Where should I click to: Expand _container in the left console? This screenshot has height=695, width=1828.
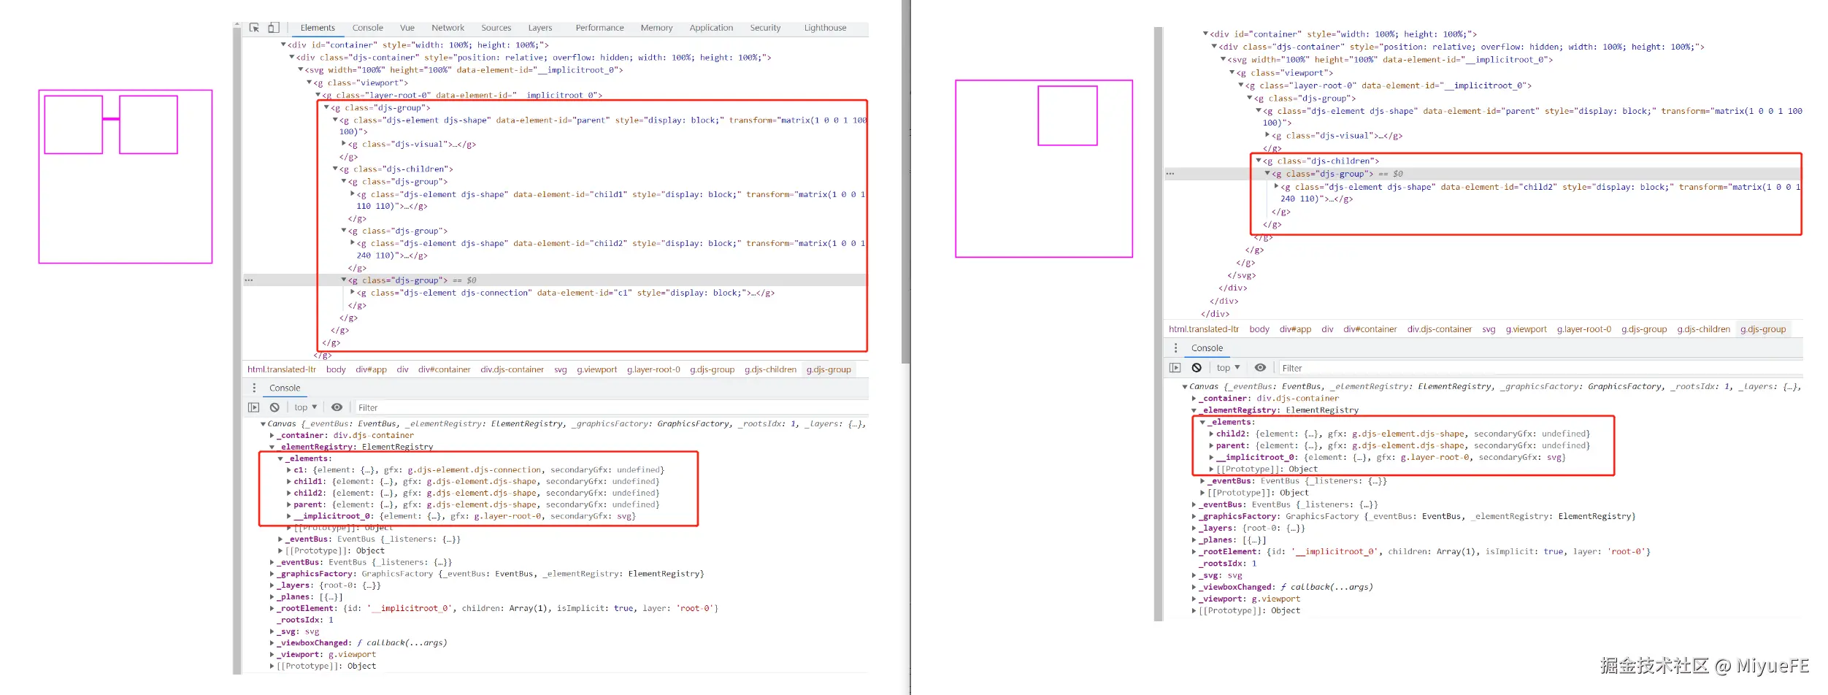(x=272, y=435)
